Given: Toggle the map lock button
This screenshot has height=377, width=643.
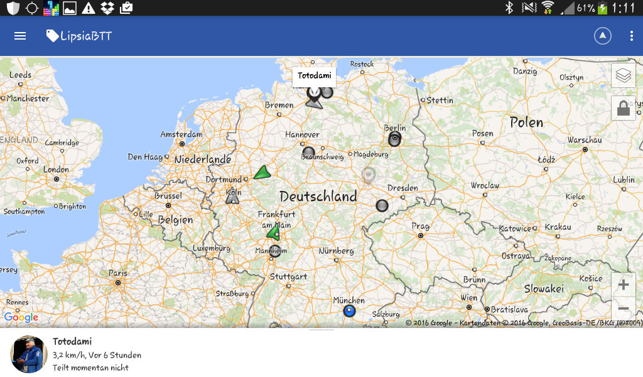Looking at the screenshot, I should pos(623,109).
